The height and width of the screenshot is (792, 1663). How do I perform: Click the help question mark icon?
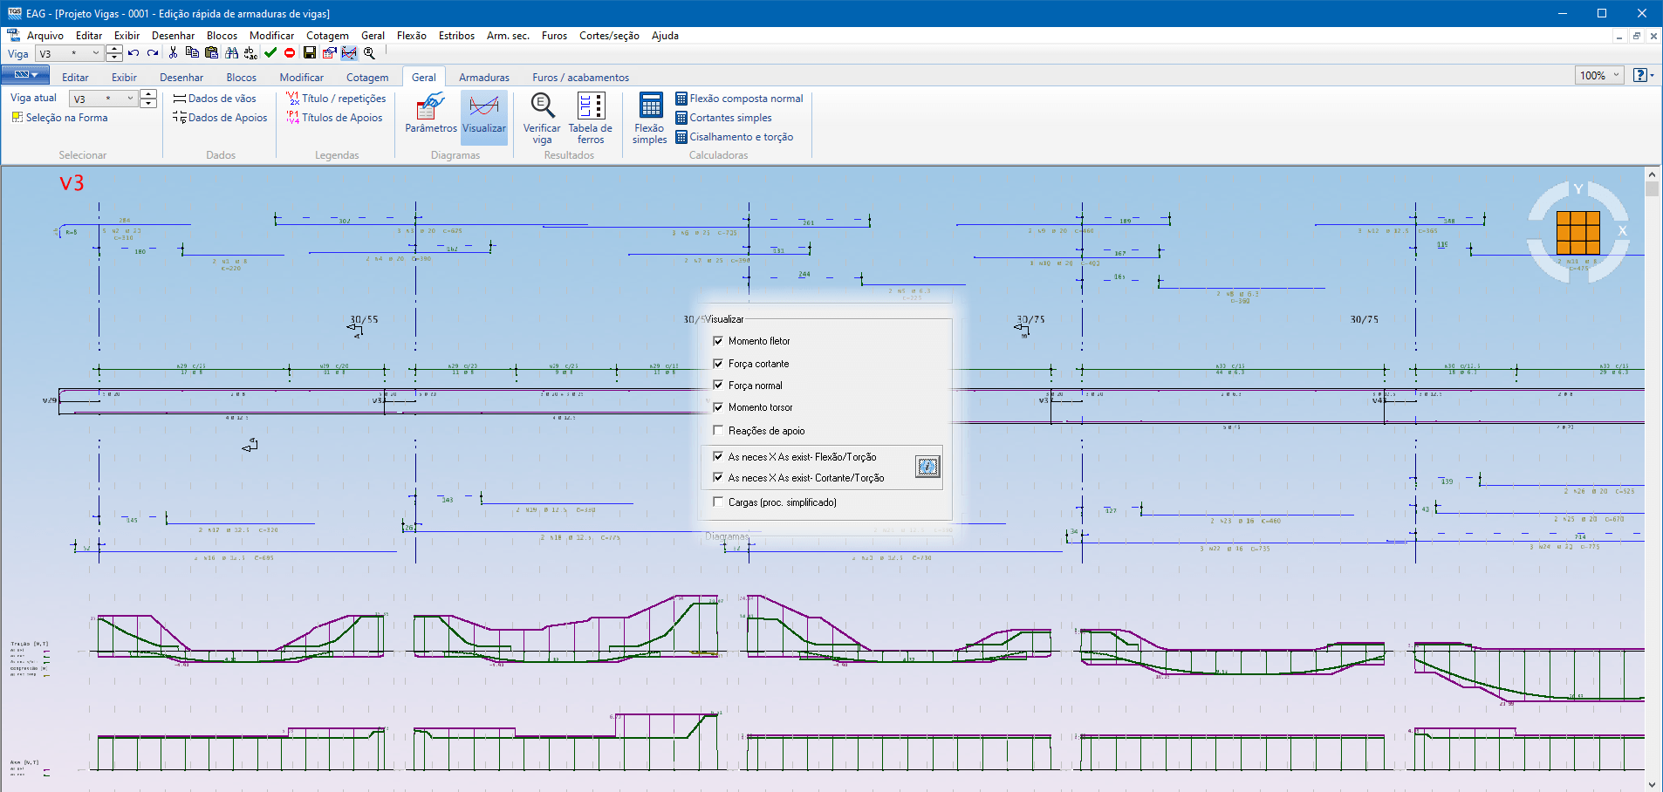coord(1640,76)
